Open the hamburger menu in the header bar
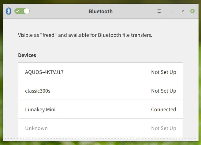Image resolution: width=201 pixels, height=145 pixels. pyautogui.click(x=159, y=11)
